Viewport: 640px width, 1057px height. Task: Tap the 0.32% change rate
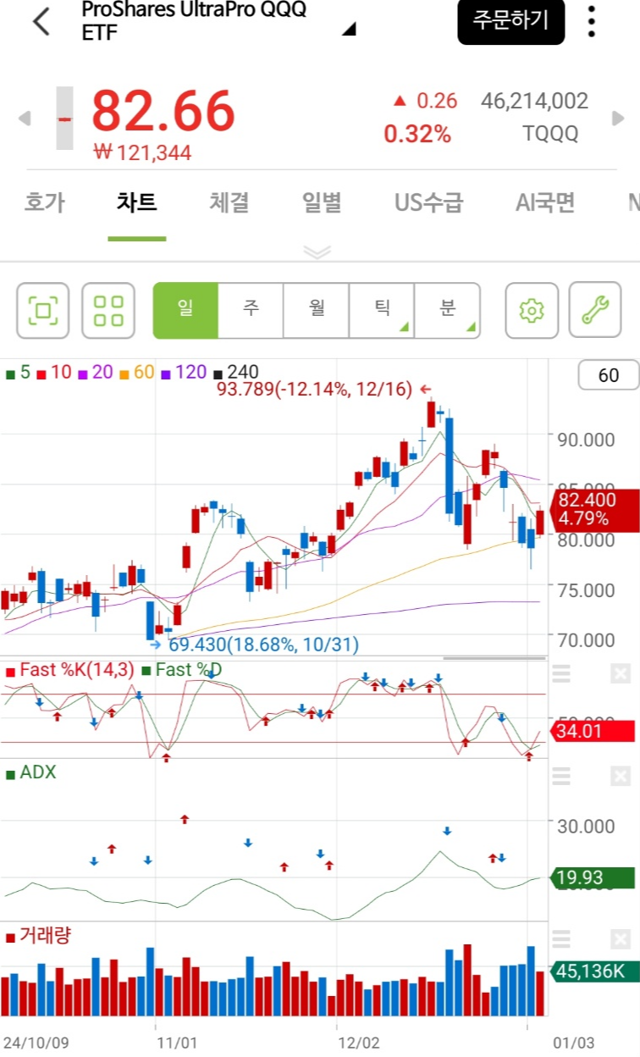(417, 134)
